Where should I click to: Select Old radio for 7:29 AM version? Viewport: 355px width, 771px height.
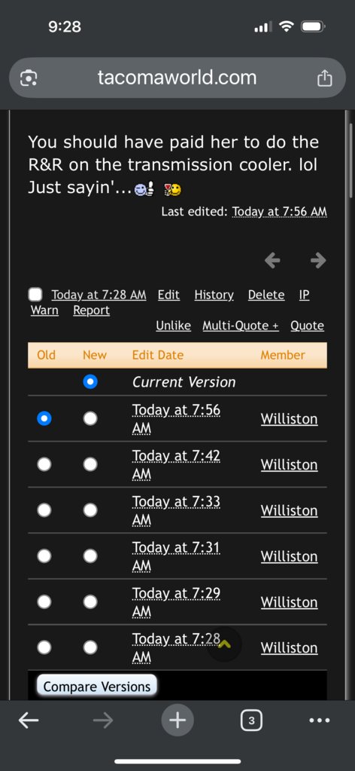pyautogui.click(x=44, y=601)
